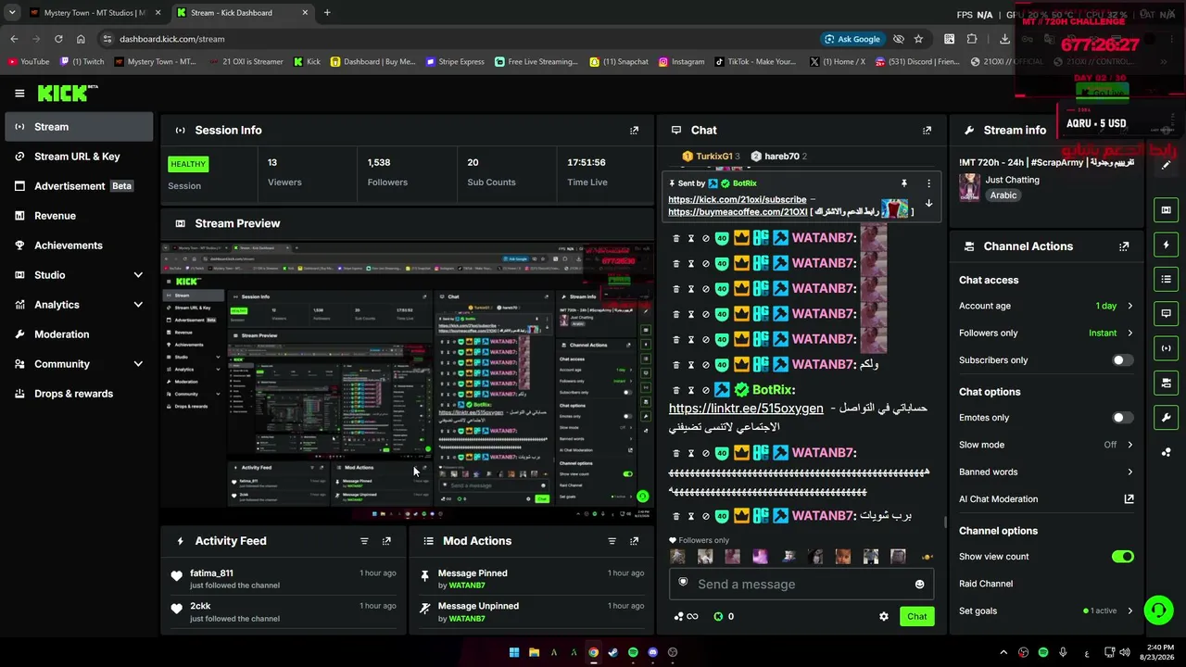Click the Windows Start button
Viewport: 1186px width, 667px height.
point(514,652)
